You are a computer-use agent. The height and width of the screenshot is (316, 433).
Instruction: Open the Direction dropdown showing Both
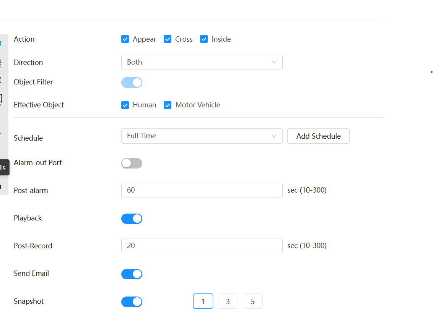click(x=202, y=62)
